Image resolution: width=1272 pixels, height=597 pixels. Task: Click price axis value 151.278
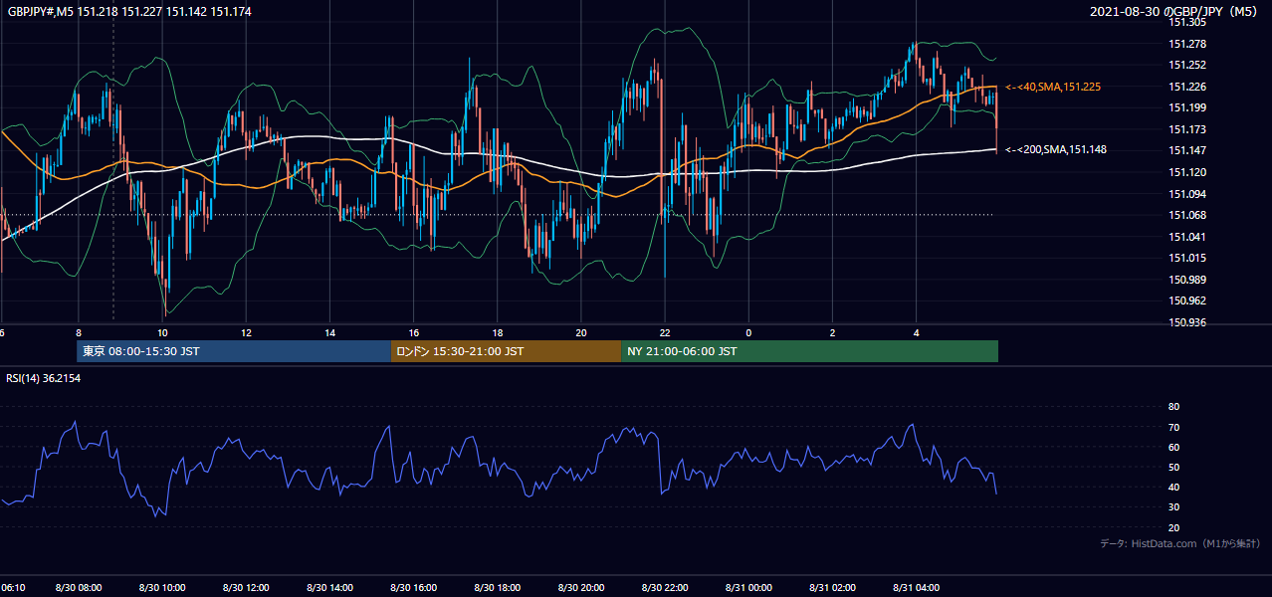(1188, 44)
